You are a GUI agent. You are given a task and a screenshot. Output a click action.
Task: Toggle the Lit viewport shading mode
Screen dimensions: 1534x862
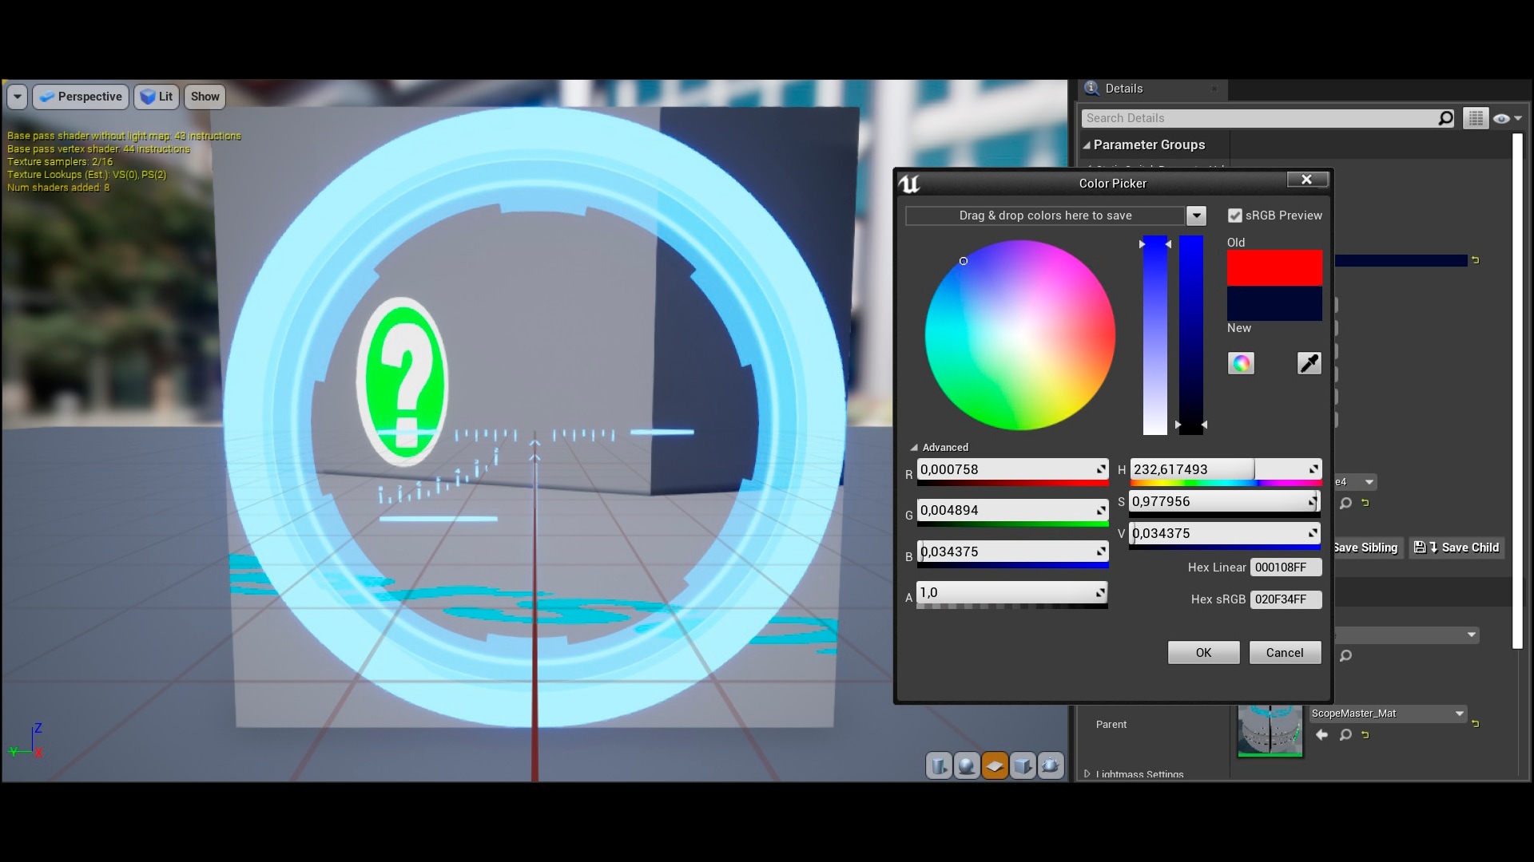click(156, 97)
